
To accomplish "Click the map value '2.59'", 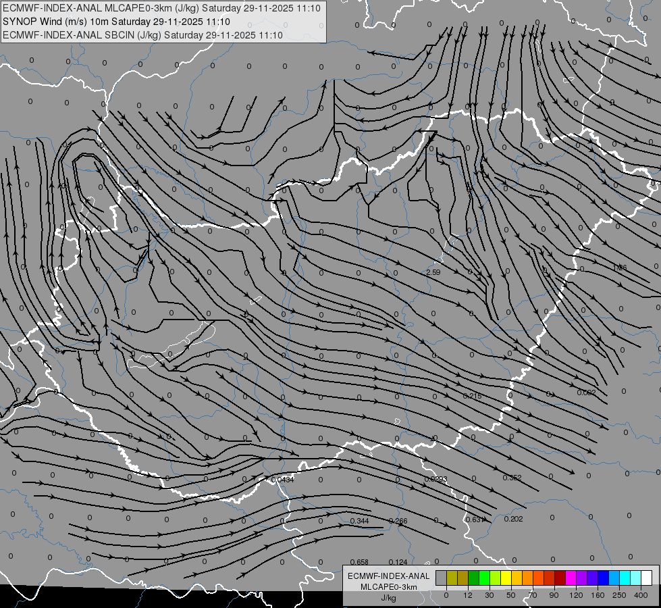I will [433, 272].
